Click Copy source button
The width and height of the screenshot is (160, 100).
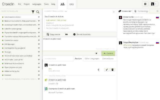coord(53,34)
